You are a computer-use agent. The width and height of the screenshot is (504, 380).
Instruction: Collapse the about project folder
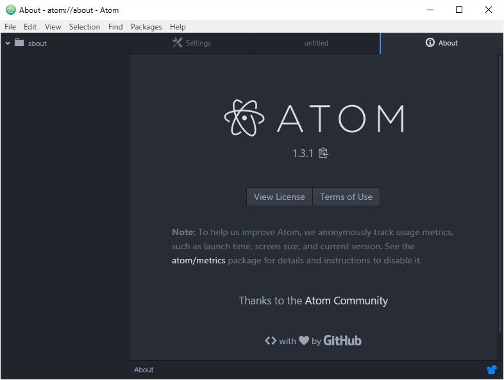(x=8, y=43)
